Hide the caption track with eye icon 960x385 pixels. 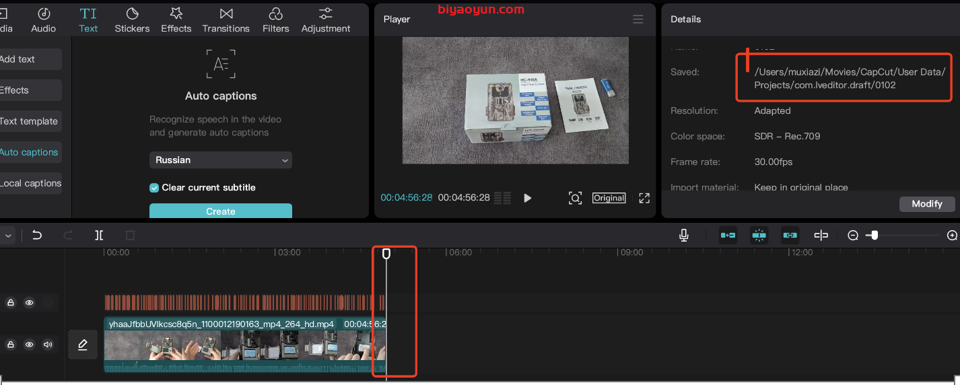pos(30,303)
